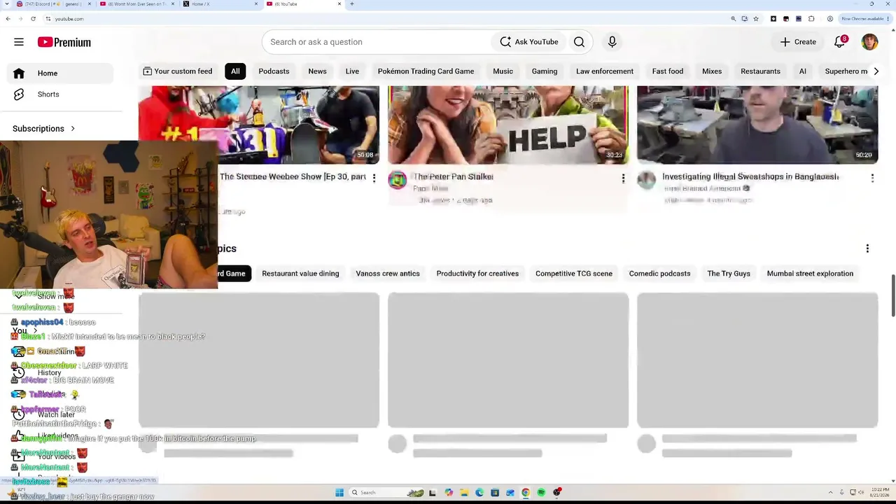The height and width of the screenshot is (504, 896).
Task: Click the Home icon in the sidebar
Action: tap(19, 73)
